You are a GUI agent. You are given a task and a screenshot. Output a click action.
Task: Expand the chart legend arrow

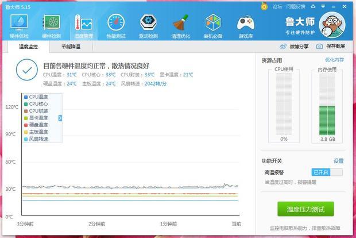click(x=60, y=118)
